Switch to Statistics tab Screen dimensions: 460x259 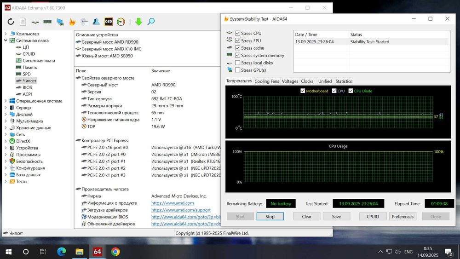(x=344, y=81)
